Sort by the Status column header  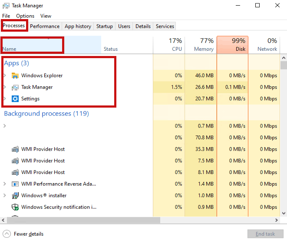[127, 45]
